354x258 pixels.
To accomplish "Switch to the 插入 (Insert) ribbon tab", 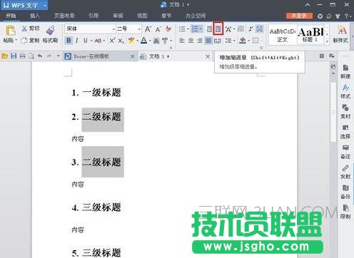I will click(35, 16).
